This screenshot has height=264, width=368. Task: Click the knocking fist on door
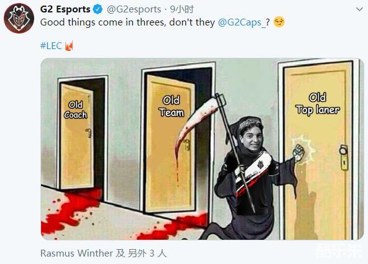pyautogui.click(x=299, y=152)
